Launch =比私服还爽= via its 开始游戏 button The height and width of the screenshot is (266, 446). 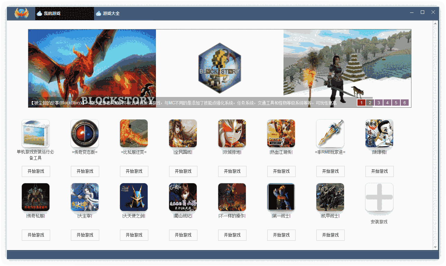tap(134, 171)
